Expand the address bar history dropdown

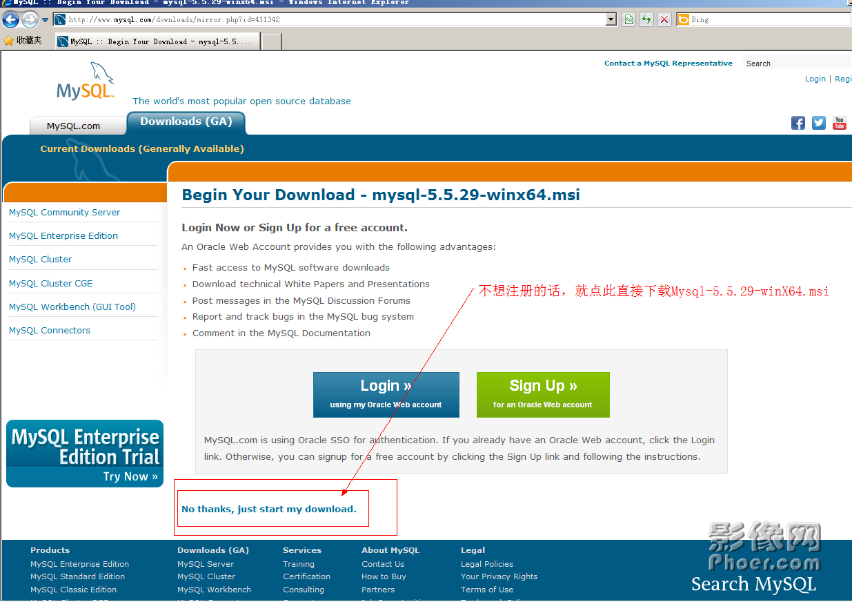[611, 19]
